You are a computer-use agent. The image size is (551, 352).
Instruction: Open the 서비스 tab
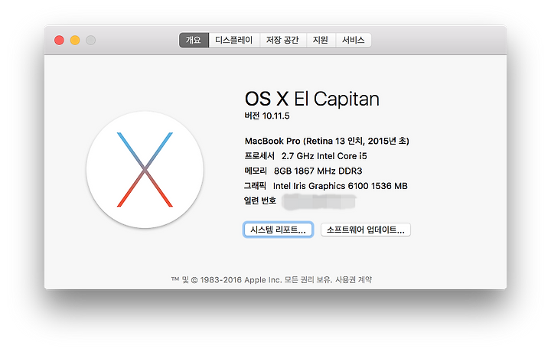354,40
